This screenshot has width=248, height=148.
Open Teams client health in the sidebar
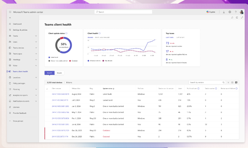point(20,71)
